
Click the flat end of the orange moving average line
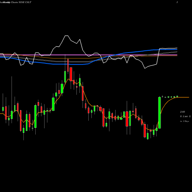coord(183,98)
